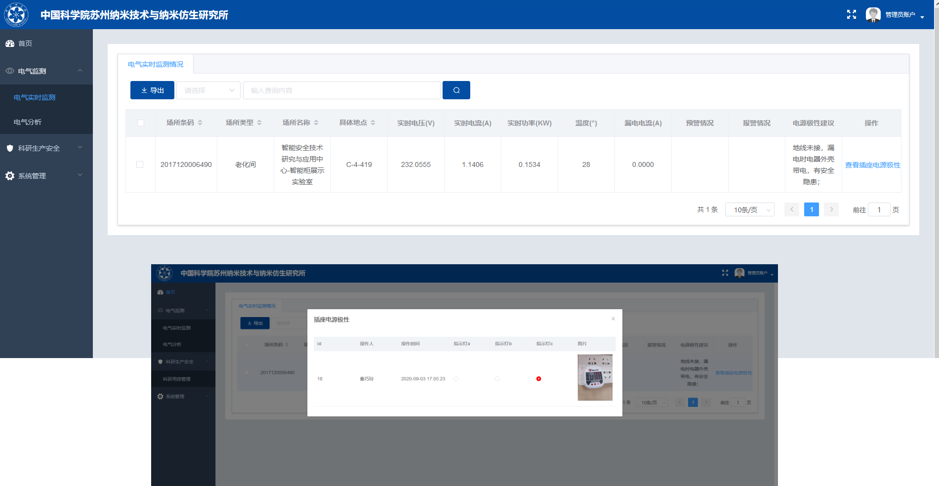Select the 电气实时监测情况 tab
Viewport: 939px width, 486px height.
pyautogui.click(x=155, y=64)
